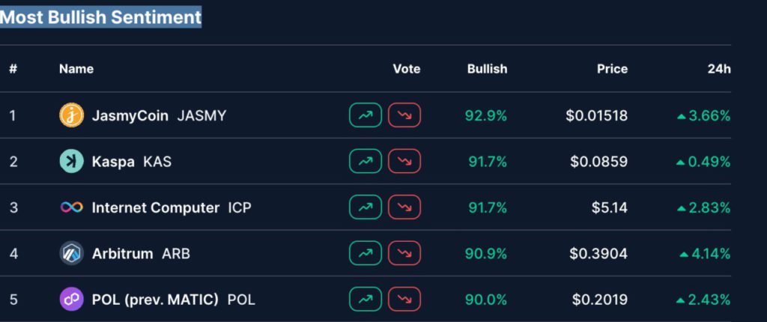This screenshot has width=767, height=322.
Task: Vote bullish on Kaspa
Action: point(366,161)
